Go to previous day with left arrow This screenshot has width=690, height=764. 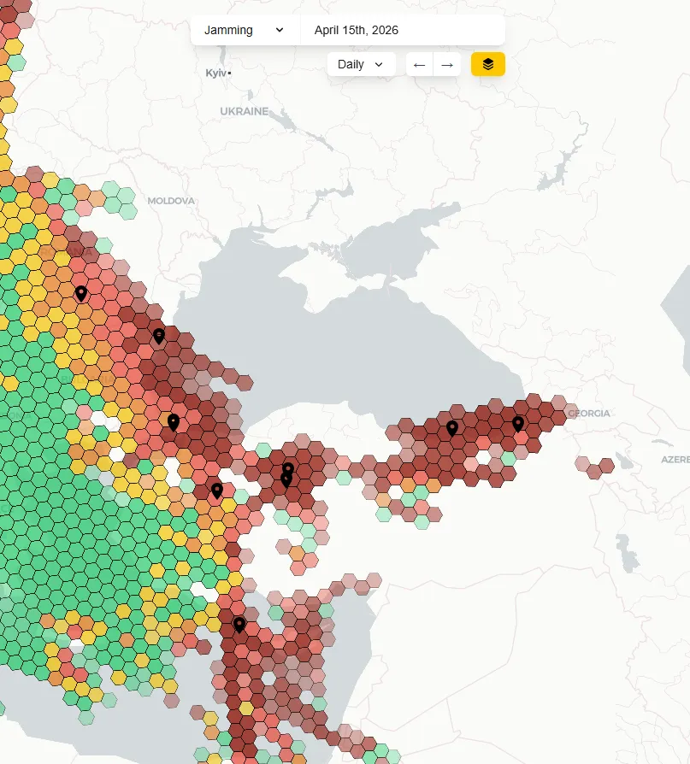pos(419,64)
